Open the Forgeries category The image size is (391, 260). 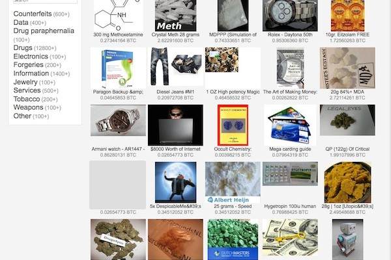(29, 65)
